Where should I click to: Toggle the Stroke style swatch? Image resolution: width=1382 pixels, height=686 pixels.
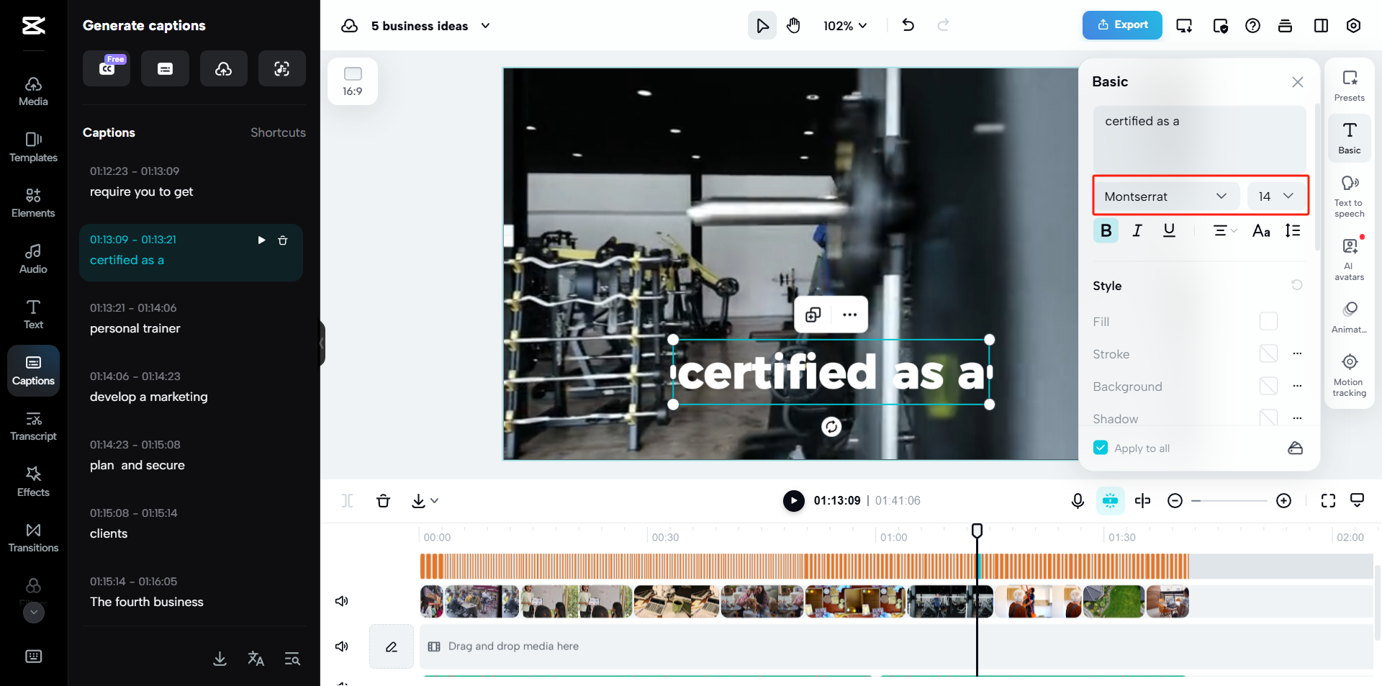(x=1268, y=353)
